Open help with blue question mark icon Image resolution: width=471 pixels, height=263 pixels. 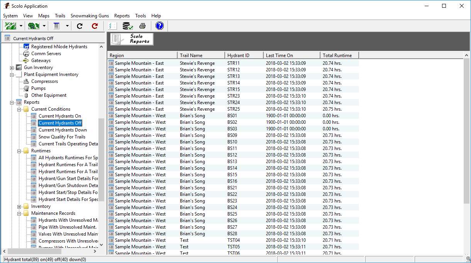pos(159,26)
